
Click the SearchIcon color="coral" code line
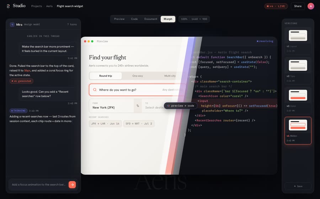pyautogui.click(x=223, y=96)
